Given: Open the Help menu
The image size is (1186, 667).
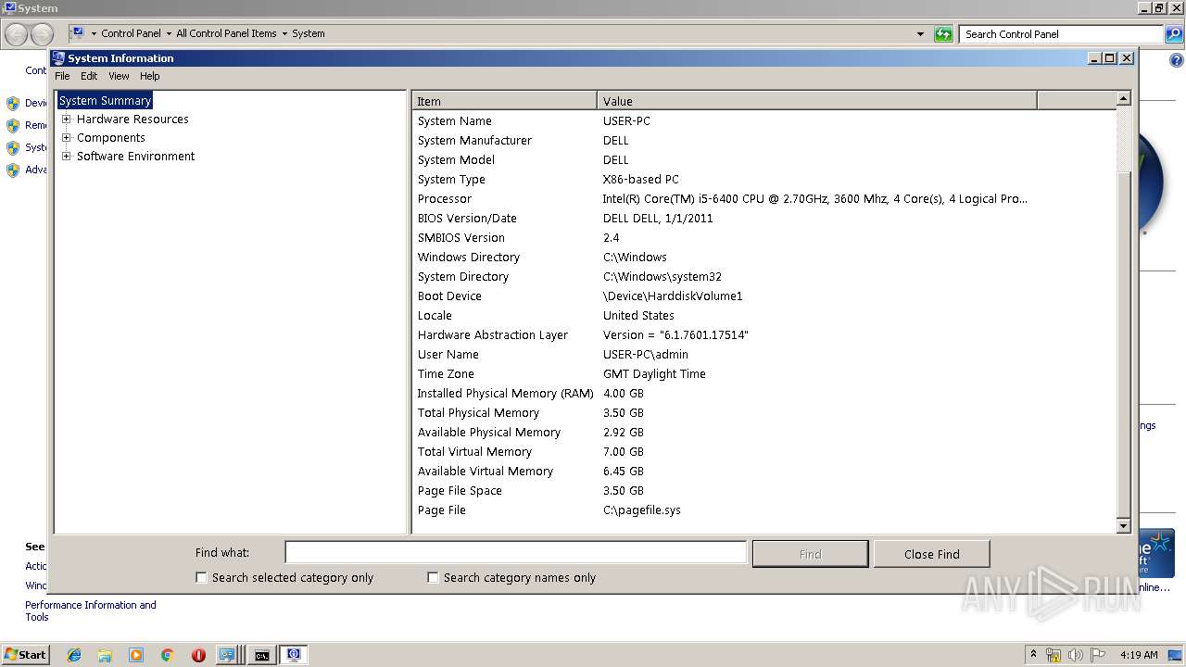Looking at the screenshot, I should (x=150, y=76).
